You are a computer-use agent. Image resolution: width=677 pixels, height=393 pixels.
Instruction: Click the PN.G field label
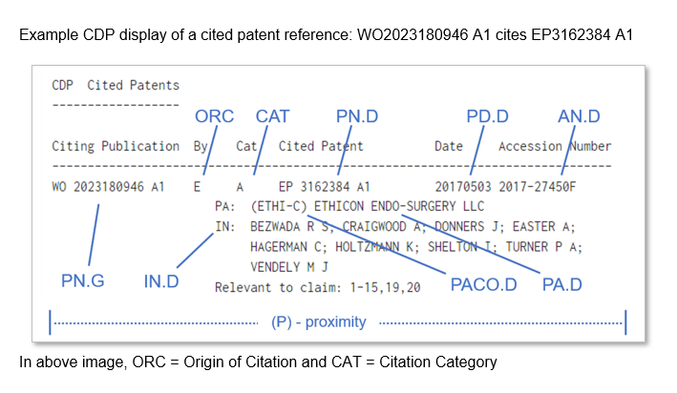tap(87, 279)
